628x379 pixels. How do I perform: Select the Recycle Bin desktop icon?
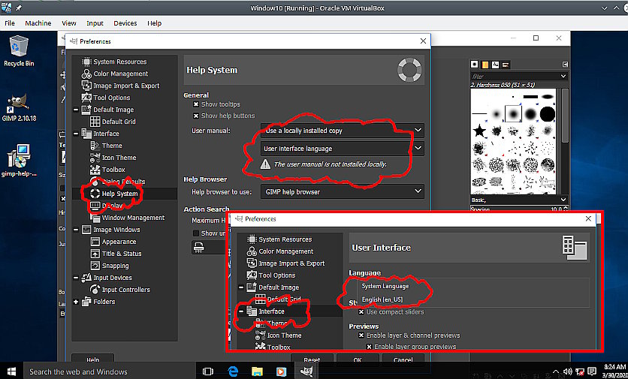[x=19, y=51]
